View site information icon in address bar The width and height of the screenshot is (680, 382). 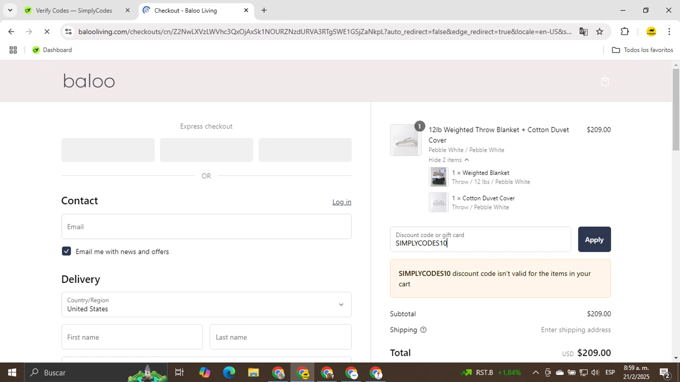coord(68,32)
